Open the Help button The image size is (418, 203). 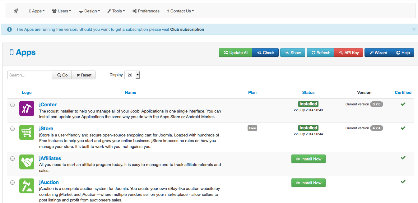coord(403,53)
